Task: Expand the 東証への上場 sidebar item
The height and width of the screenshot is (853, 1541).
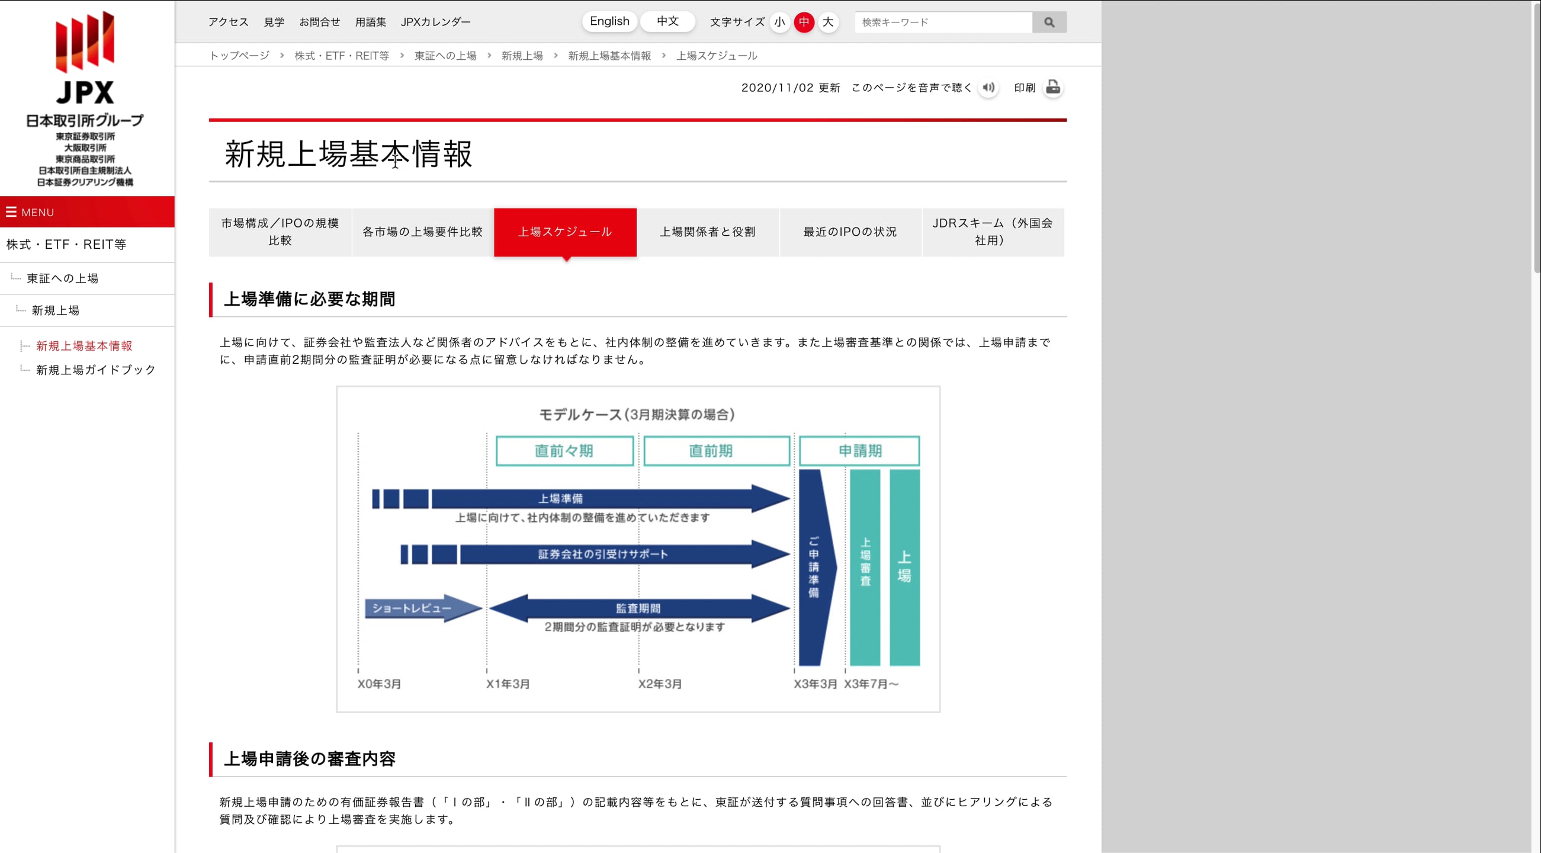Action: (62, 278)
